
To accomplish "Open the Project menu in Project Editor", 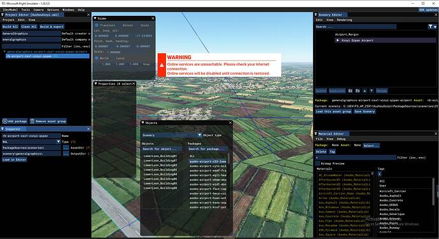I will pos(8,20).
